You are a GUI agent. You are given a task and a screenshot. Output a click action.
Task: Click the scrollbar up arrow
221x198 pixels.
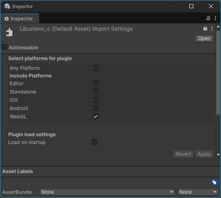(218, 26)
